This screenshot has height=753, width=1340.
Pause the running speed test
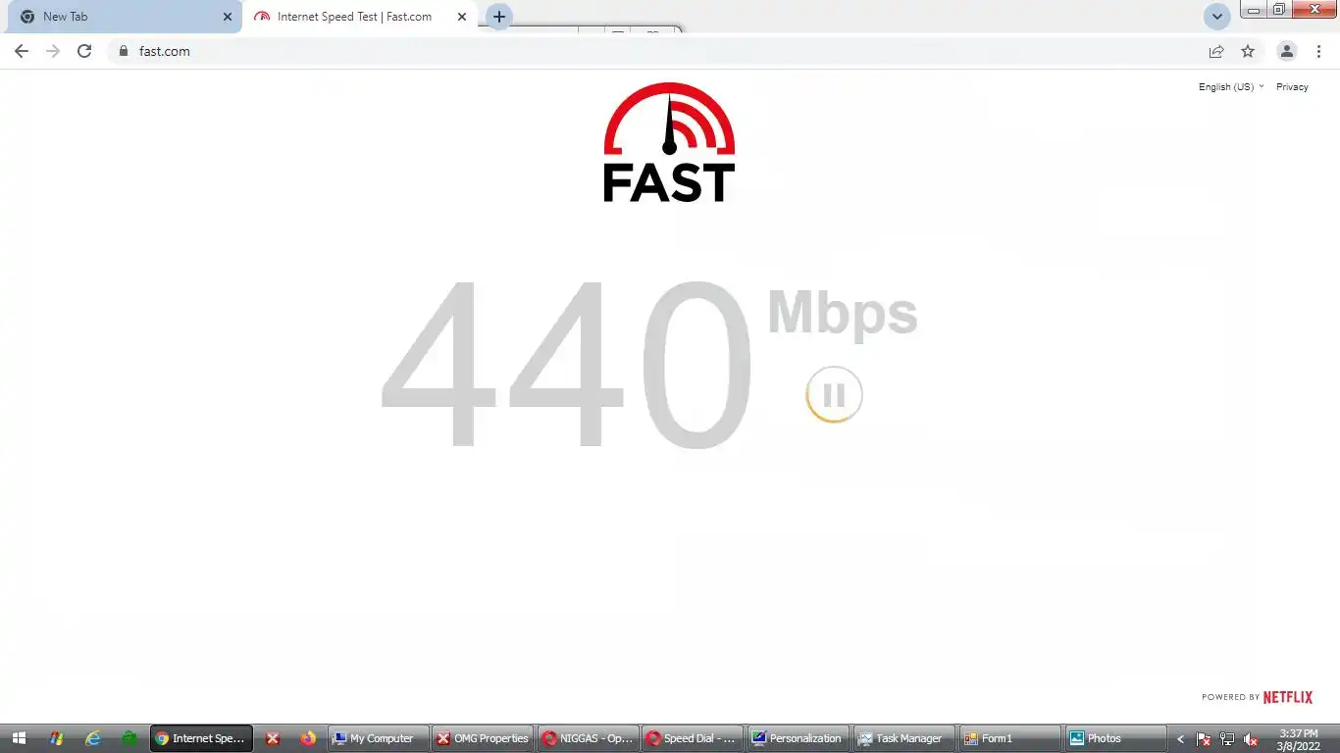click(x=834, y=395)
